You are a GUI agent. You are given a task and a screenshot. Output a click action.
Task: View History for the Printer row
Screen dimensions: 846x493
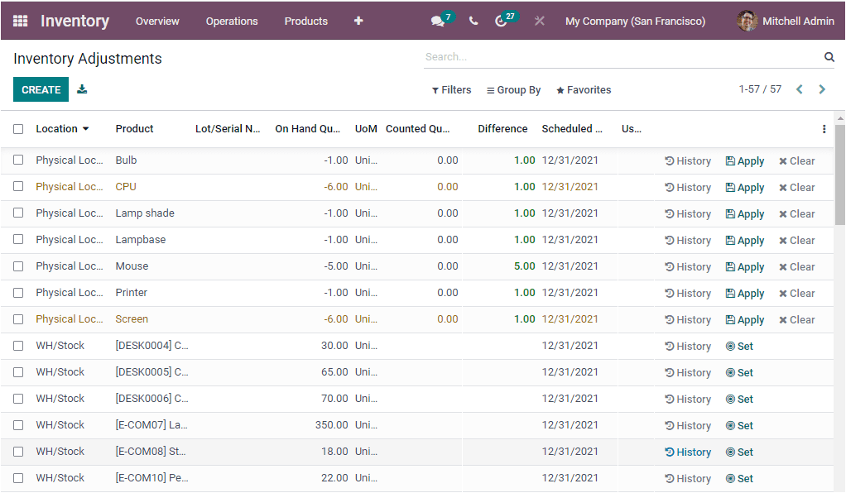pos(687,293)
